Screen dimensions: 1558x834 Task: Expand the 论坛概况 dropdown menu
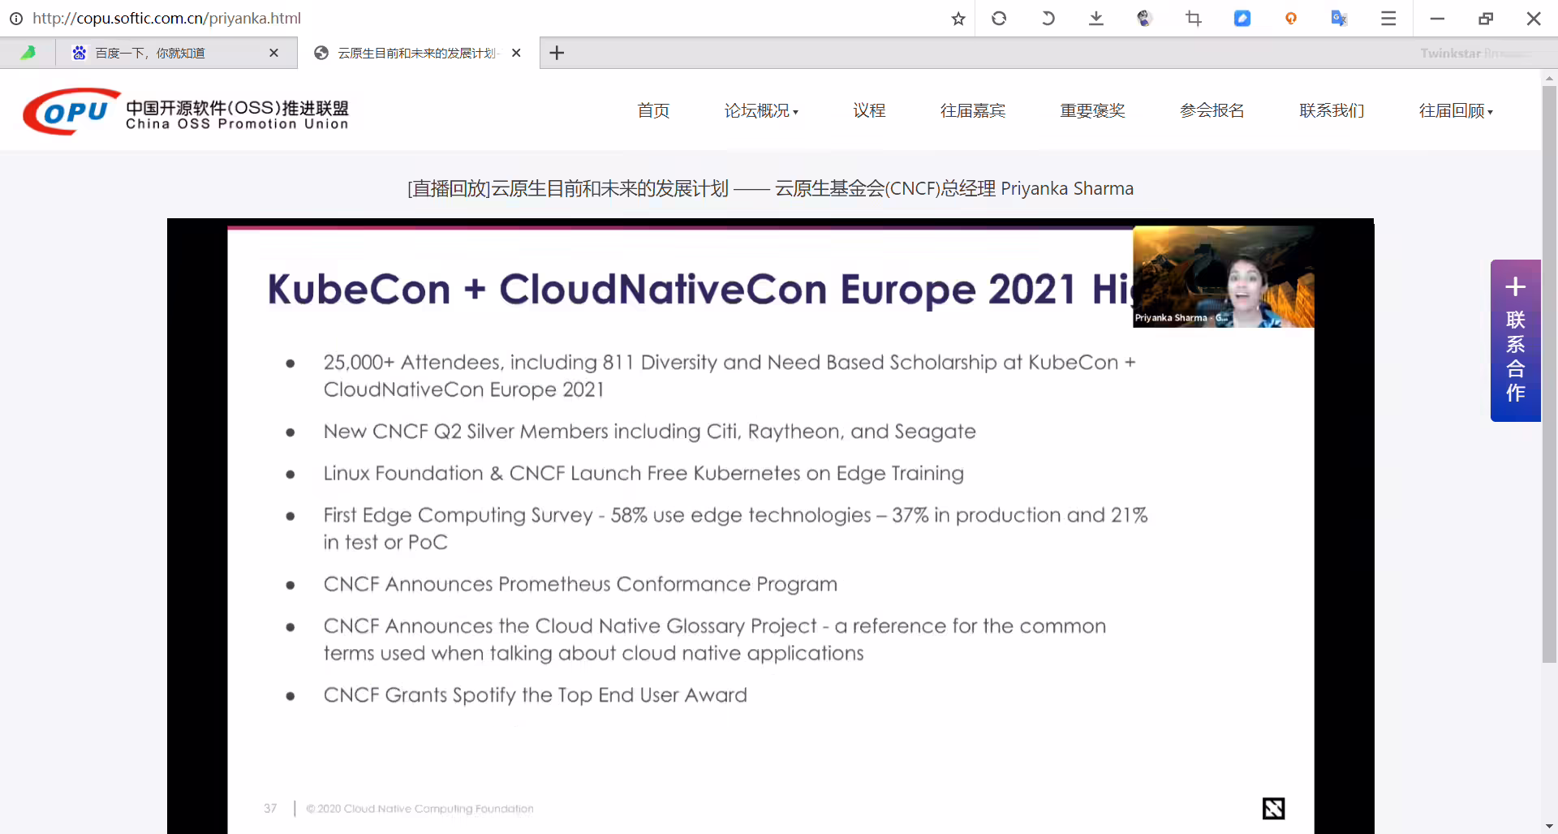pyautogui.click(x=761, y=110)
